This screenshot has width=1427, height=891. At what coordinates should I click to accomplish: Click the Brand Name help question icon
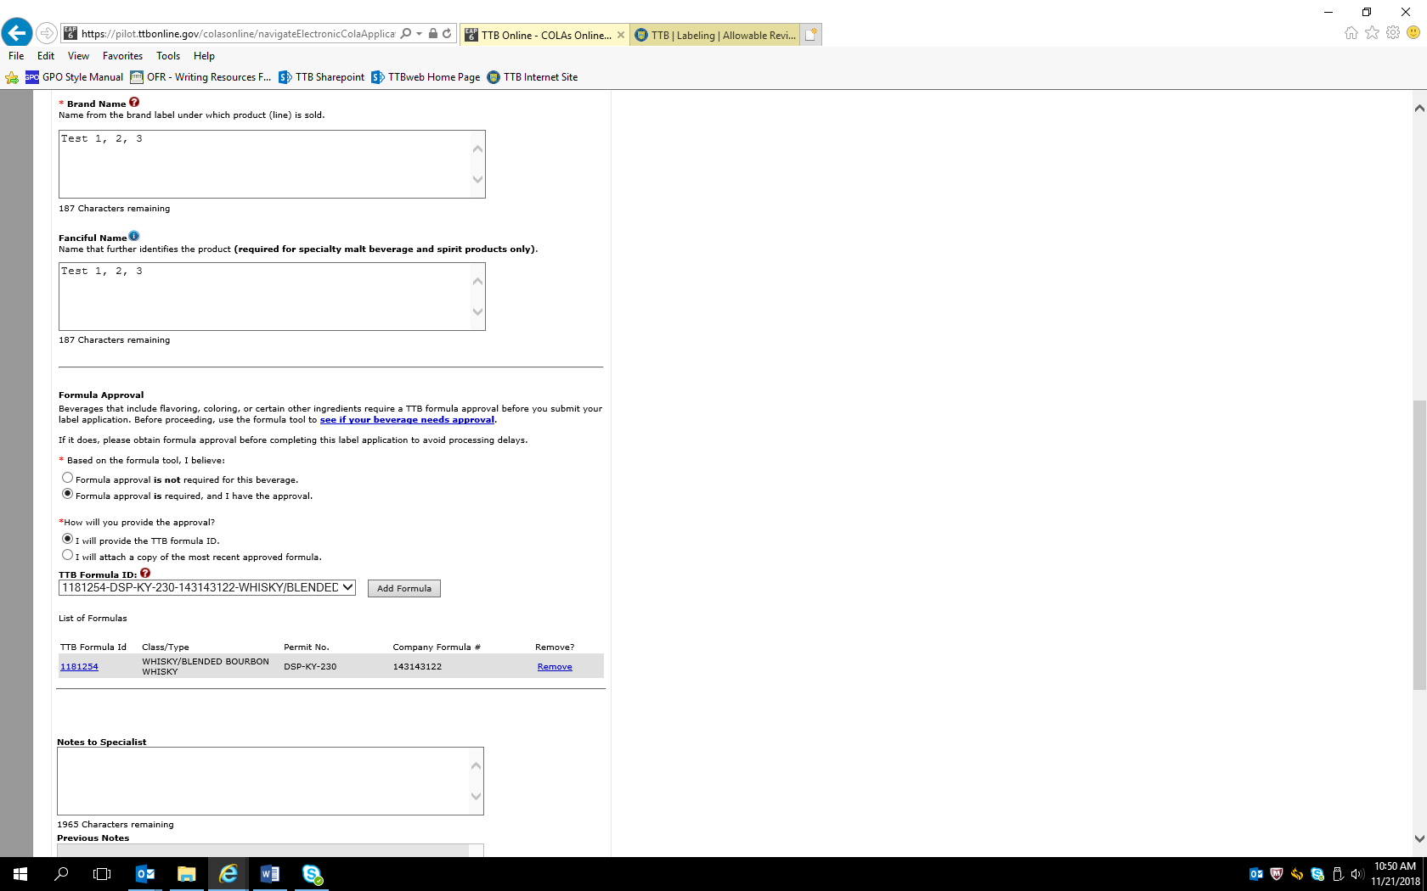pos(134,103)
